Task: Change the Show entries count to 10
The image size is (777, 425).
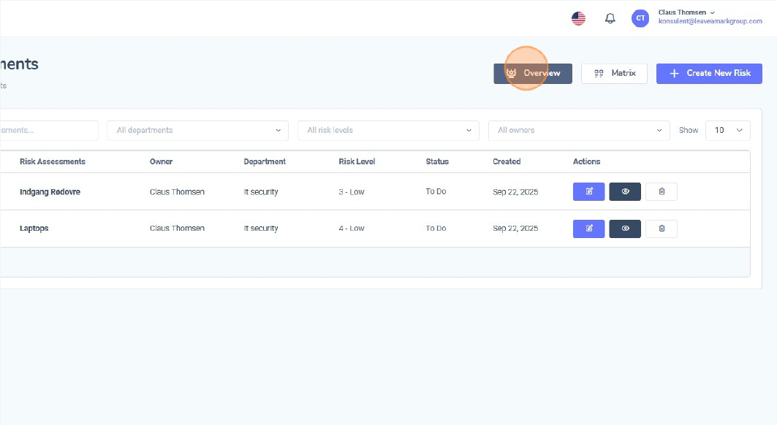Action: point(727,130)
